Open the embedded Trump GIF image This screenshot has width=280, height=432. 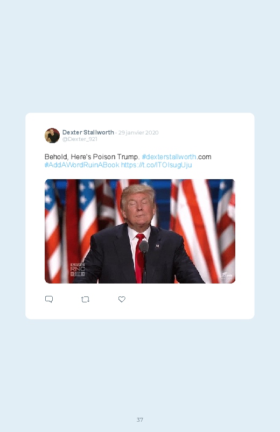(x=140, y=231)
